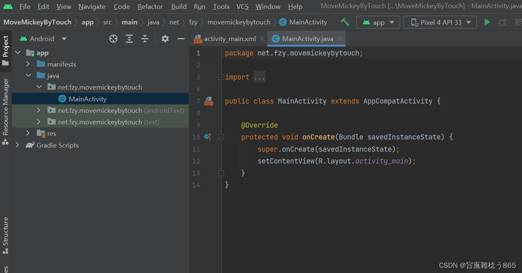Build project with the hammer icon
The image size is (522, 273).
point(345,22)
